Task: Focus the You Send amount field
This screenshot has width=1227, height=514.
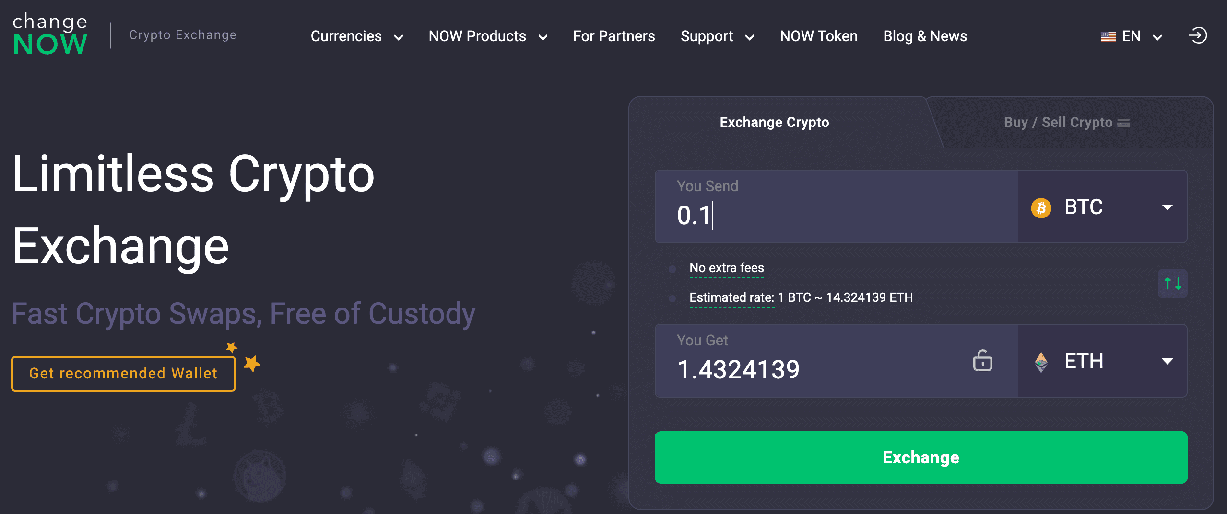Action: pos(836,206)
